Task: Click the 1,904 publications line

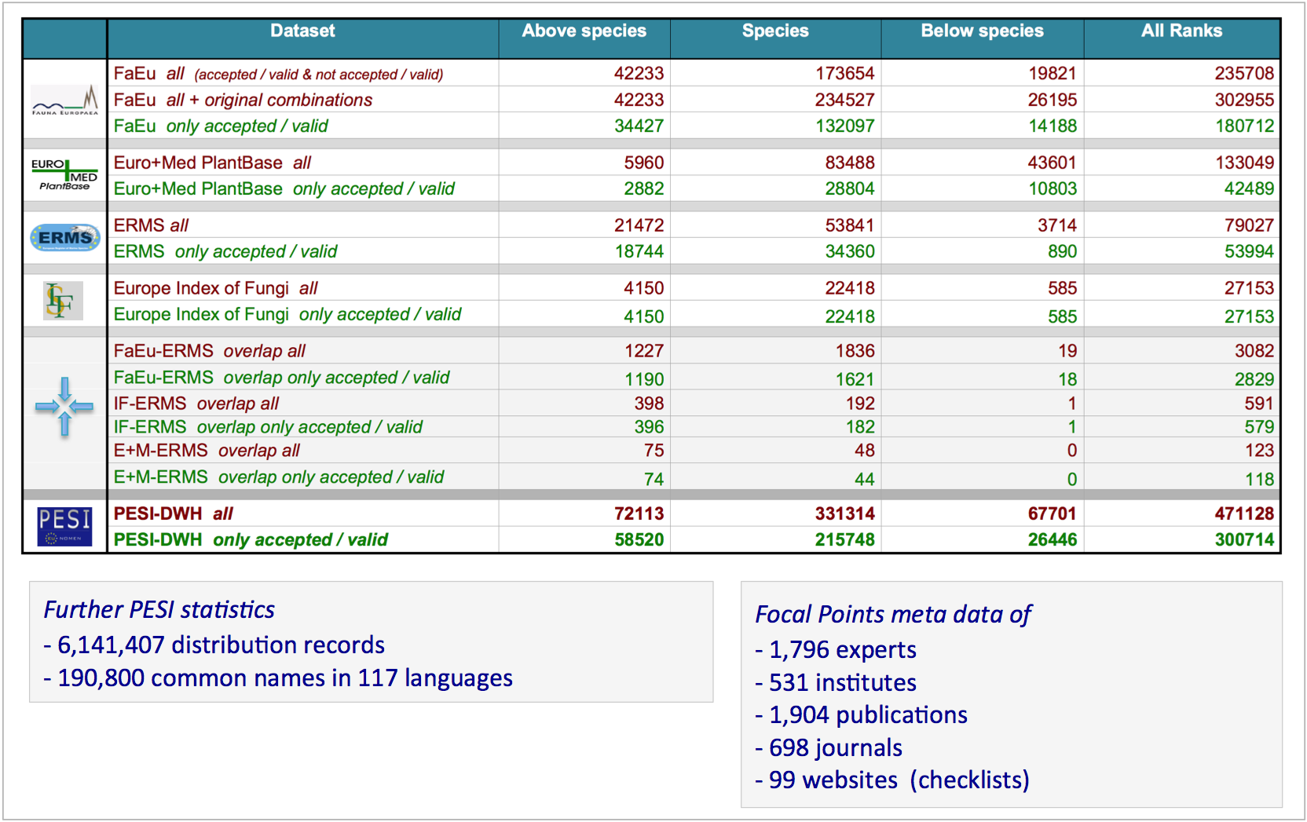Action: coord(862,715)
